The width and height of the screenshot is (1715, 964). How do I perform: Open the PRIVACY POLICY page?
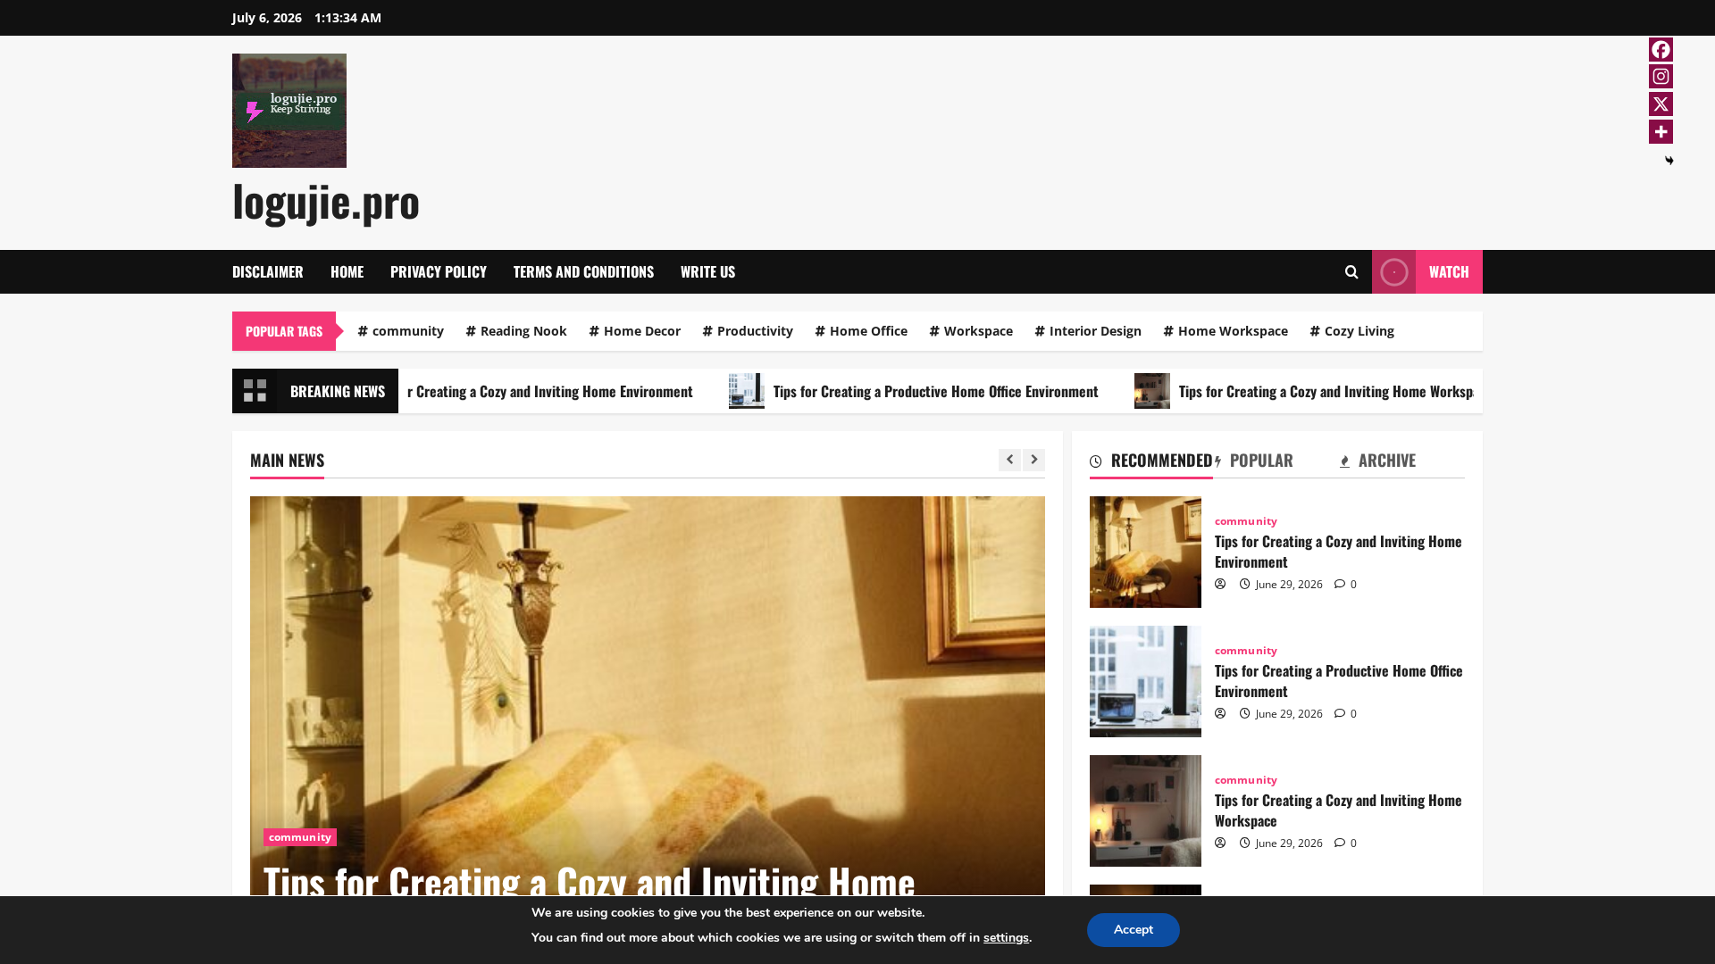pyautogui.click(x=439, y=272)
